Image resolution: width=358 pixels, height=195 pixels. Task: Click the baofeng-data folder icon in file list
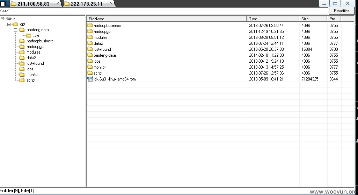coord(90,55)
